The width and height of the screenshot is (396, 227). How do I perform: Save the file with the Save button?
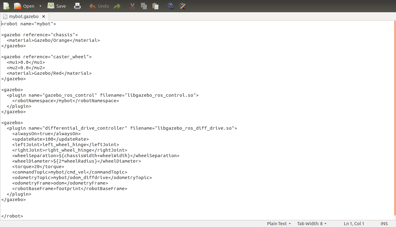(x=57, y=6)
